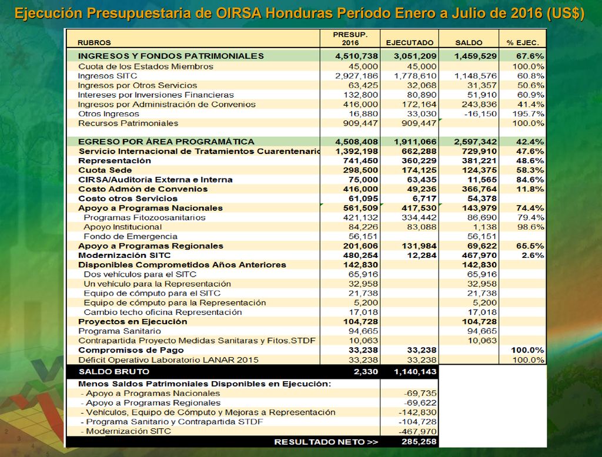Click the 'SALDO BRUTO' label
The height and width of the screenshot is (457, 602).
coord(113,371)
